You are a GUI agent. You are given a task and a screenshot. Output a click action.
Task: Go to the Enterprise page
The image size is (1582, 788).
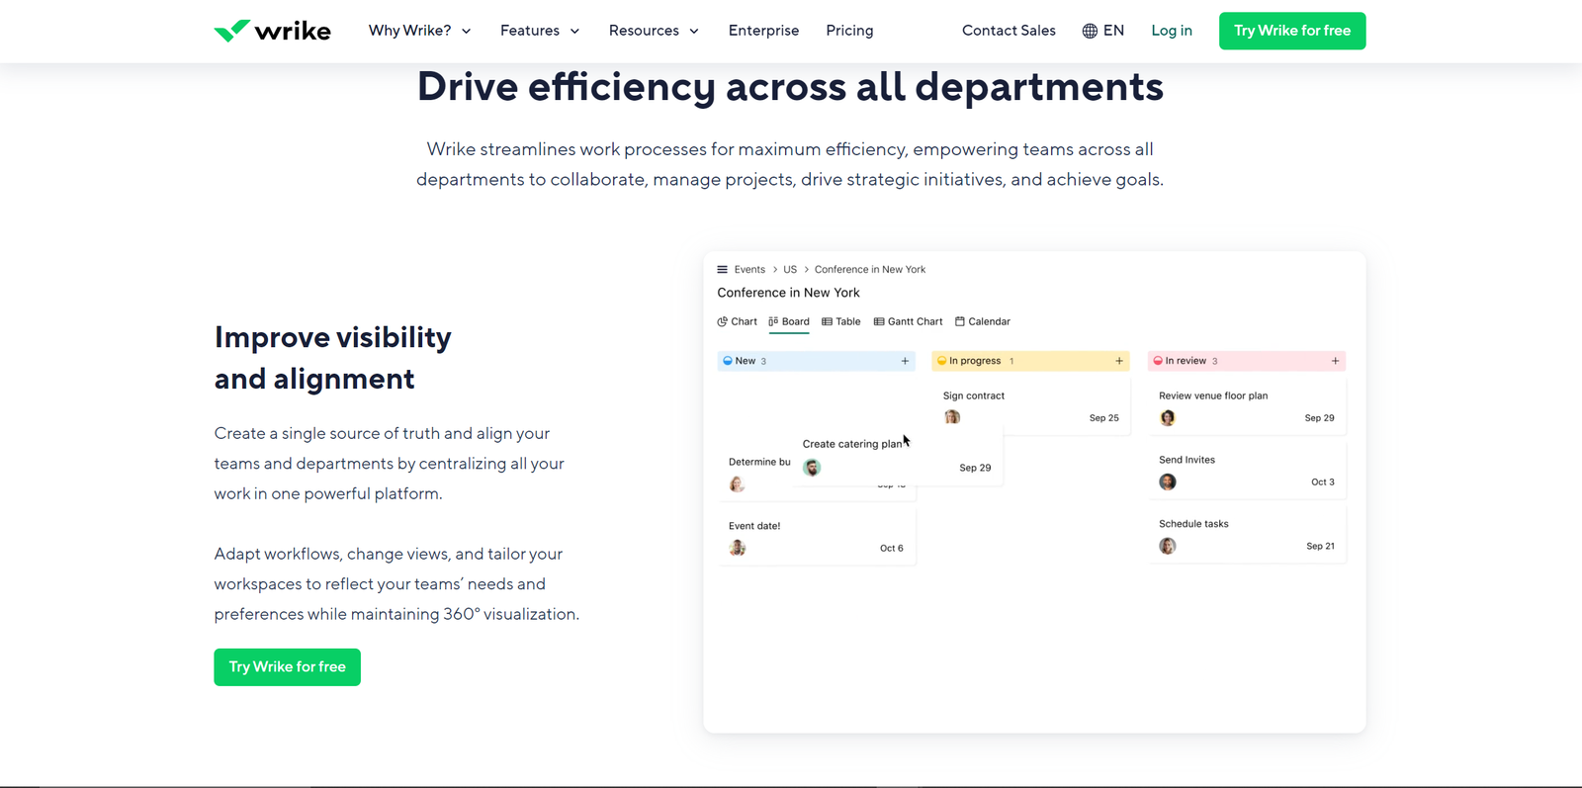pos(763,31)
